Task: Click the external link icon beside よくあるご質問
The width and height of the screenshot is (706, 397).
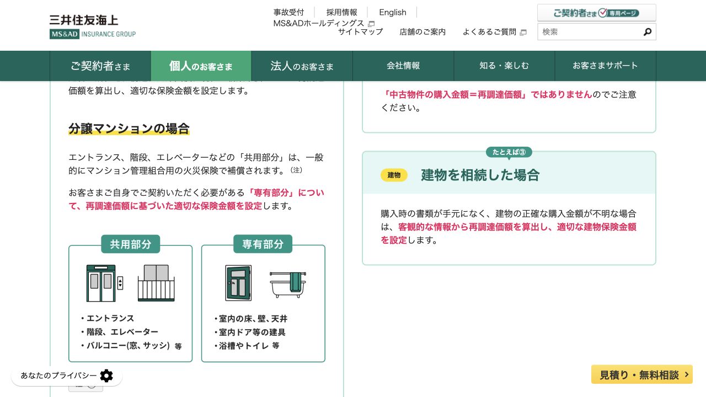Action: (523, 33)
